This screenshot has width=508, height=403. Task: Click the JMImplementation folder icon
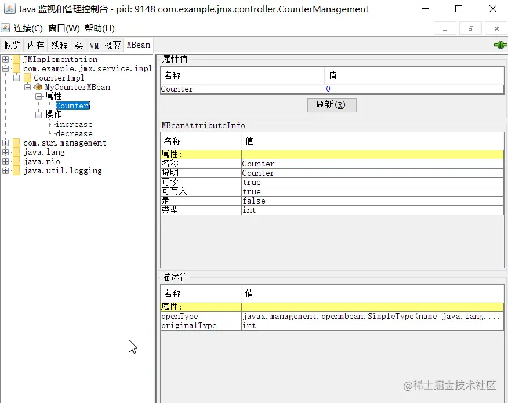17,59
